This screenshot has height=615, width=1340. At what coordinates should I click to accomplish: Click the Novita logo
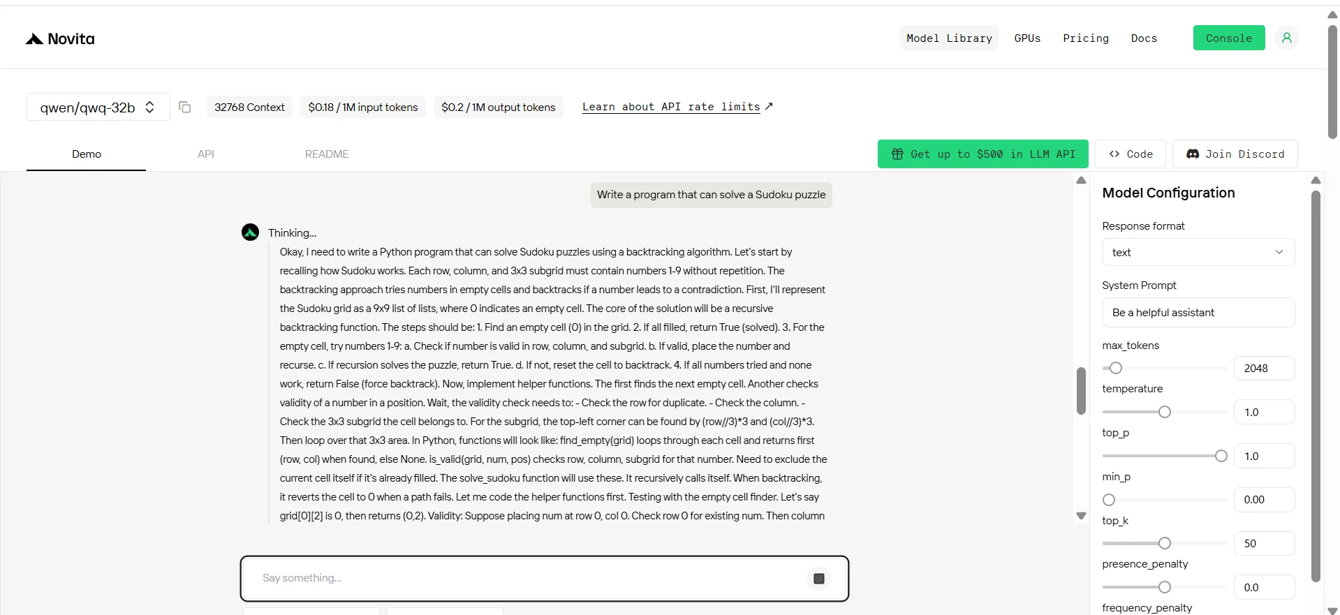coord(60,39)
